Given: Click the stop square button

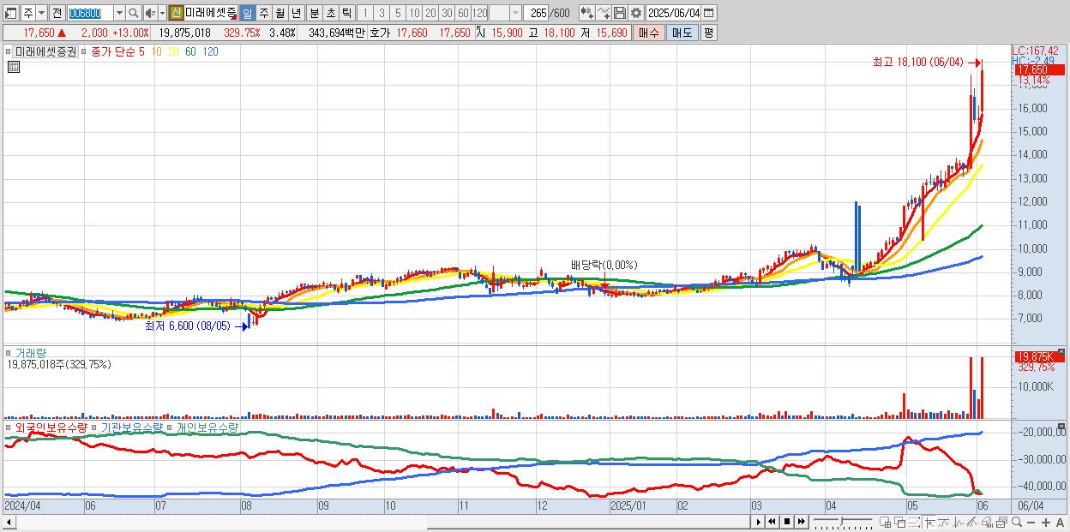Looking at the screenshot, I should (x=786, y=522).
